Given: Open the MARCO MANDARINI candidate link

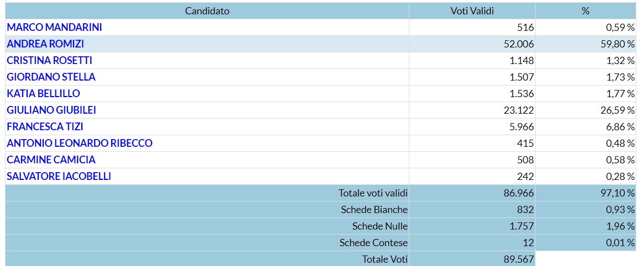Looking at the screenshot, I should pos(54,27).
